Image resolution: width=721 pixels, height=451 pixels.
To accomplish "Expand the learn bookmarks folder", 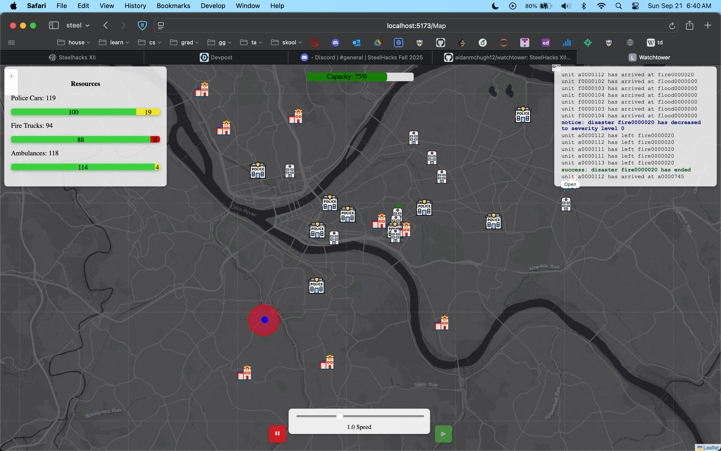I will pos(114,42).
